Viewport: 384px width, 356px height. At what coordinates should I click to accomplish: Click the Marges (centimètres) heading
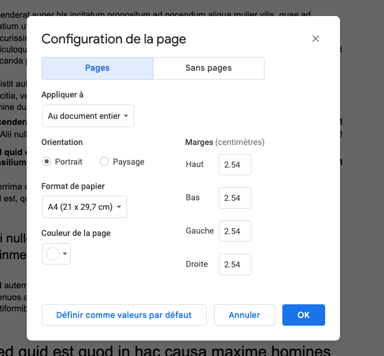click(x=225, y=142)
